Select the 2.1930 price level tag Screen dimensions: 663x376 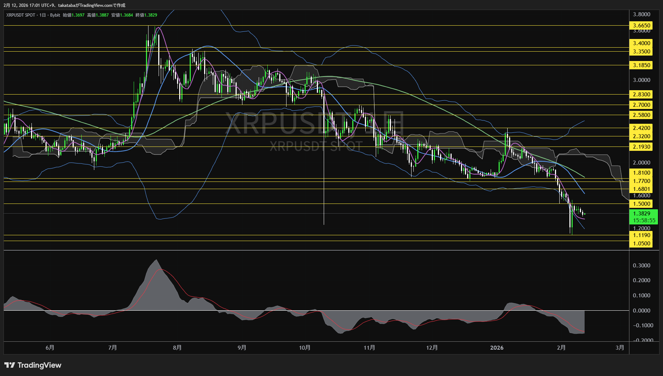click(x=641, y=147)
